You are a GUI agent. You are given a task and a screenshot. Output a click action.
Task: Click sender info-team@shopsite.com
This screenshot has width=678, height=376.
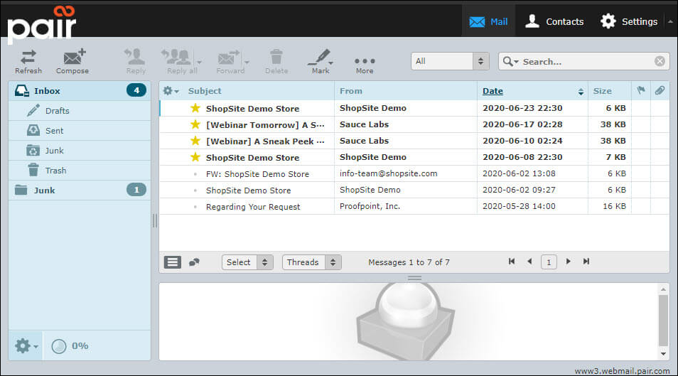click(x=388, y=173)
